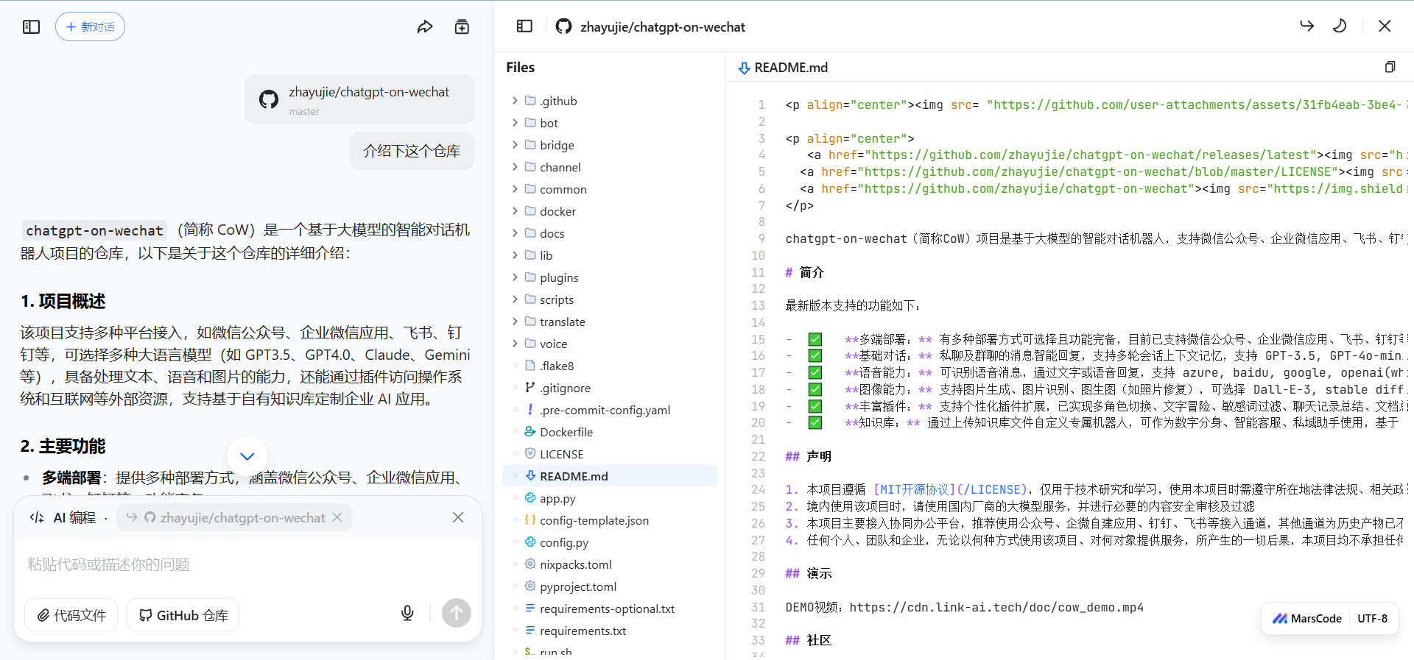Click the markdown arrow icon in README.md tab
This screenshot has width=1414, height=660.
744,68
